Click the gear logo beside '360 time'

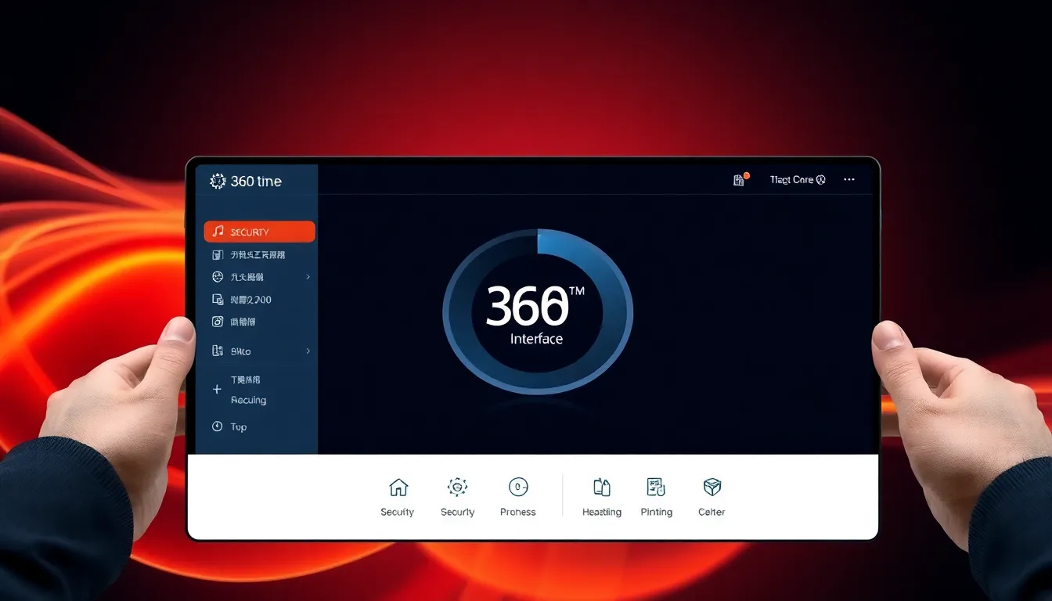(x=218, y=181)
